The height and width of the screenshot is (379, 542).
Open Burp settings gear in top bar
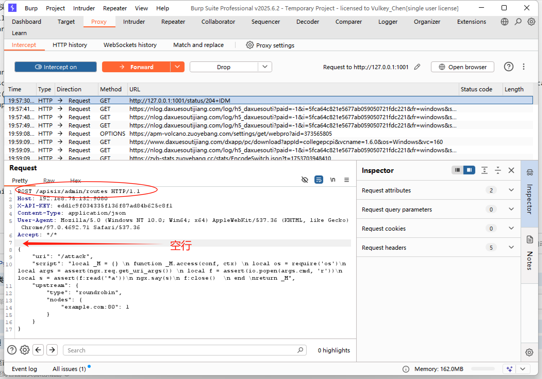pyautogui.click(x=531, y=22)
